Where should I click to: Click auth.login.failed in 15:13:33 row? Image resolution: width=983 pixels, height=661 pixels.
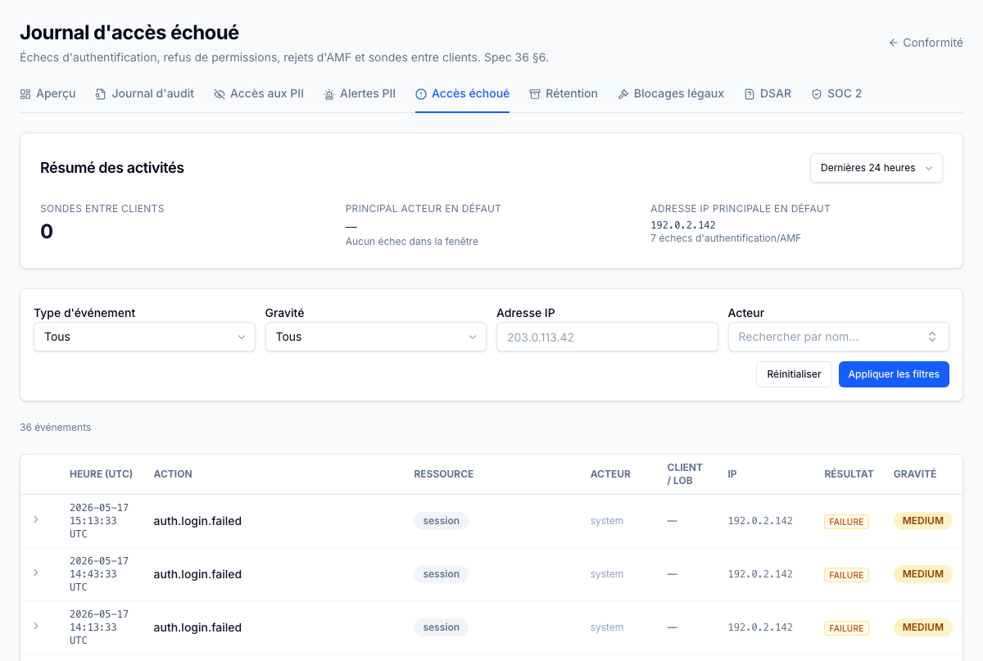coord(197,521)
